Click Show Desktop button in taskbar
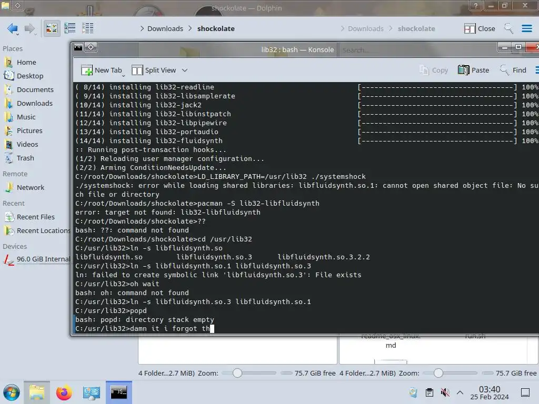539x404 pixels. click(x=525, y=392)
